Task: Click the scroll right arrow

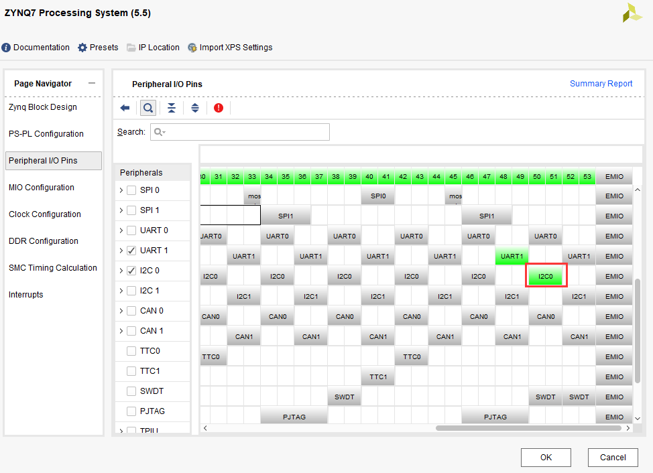Action: 628,428
